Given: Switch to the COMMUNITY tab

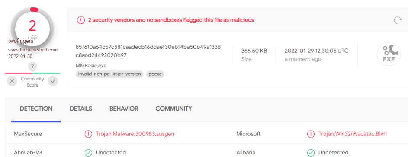Looking at the screenshot, I should [x=174, y=109].
